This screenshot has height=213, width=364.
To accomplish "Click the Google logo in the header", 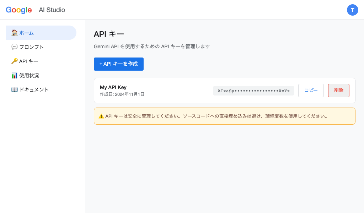I will [18, 10].
